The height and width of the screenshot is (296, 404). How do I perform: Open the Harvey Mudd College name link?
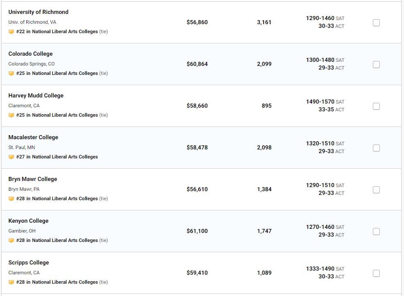pyautogui.click(x=36, y=96)
